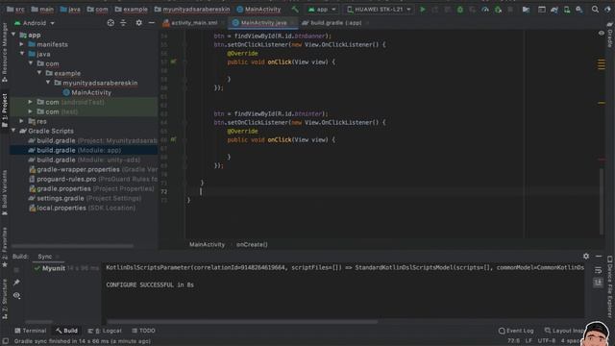The width and height of the screenshot is (615, 346).
Task: Expand the res folder
Action: 22,121
